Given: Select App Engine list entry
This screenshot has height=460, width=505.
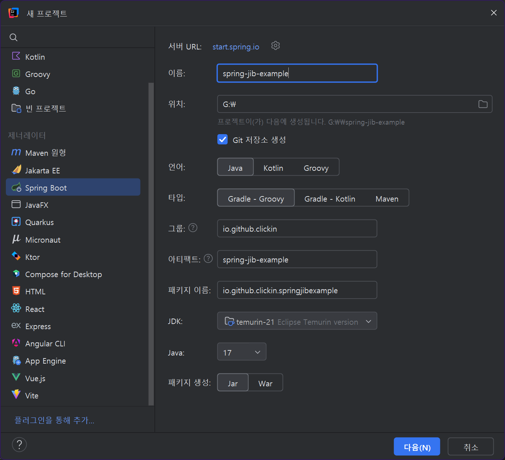Looking at the screenshot, I should [73, 360].
